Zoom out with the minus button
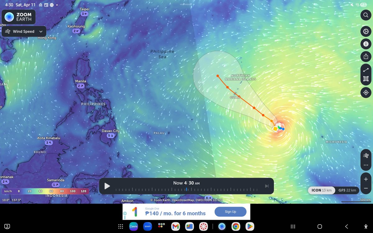 pyautogui.click(x=366, y=188)
